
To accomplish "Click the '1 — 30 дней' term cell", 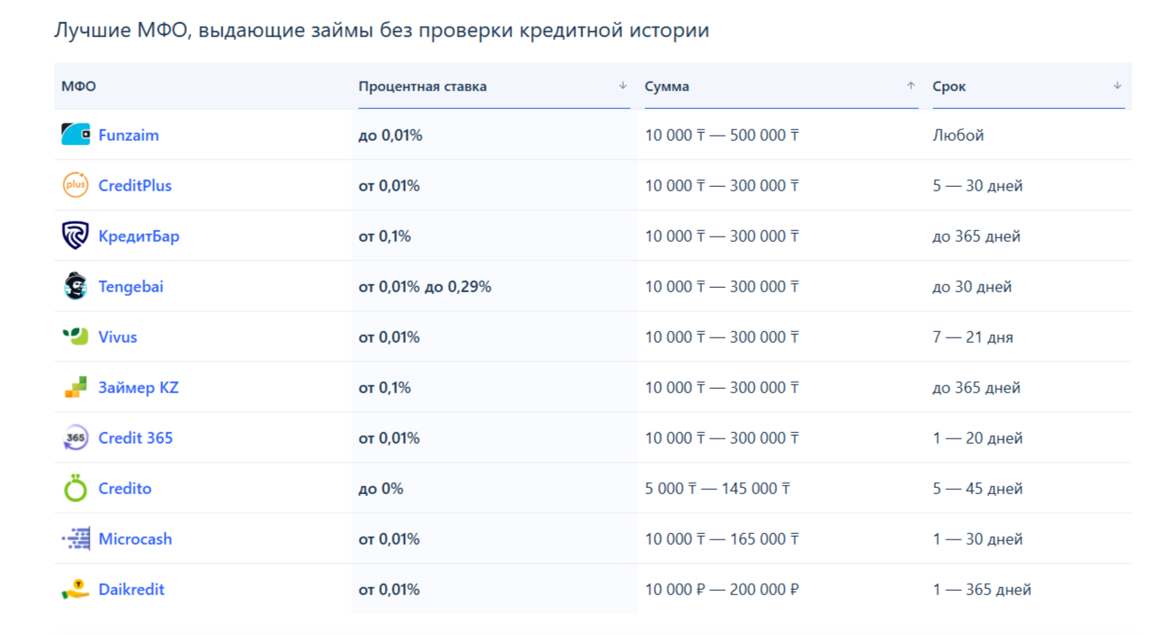I will pos(978,539).
